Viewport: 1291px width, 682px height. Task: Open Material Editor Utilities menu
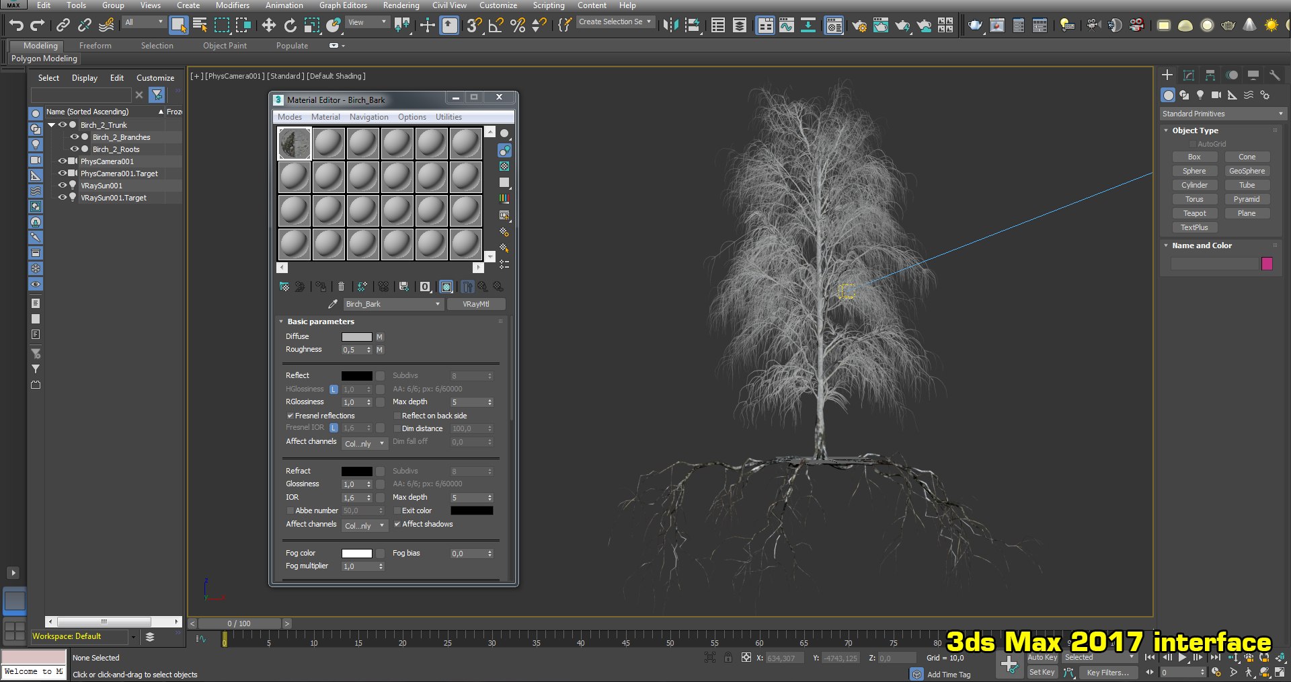[448, 117]
